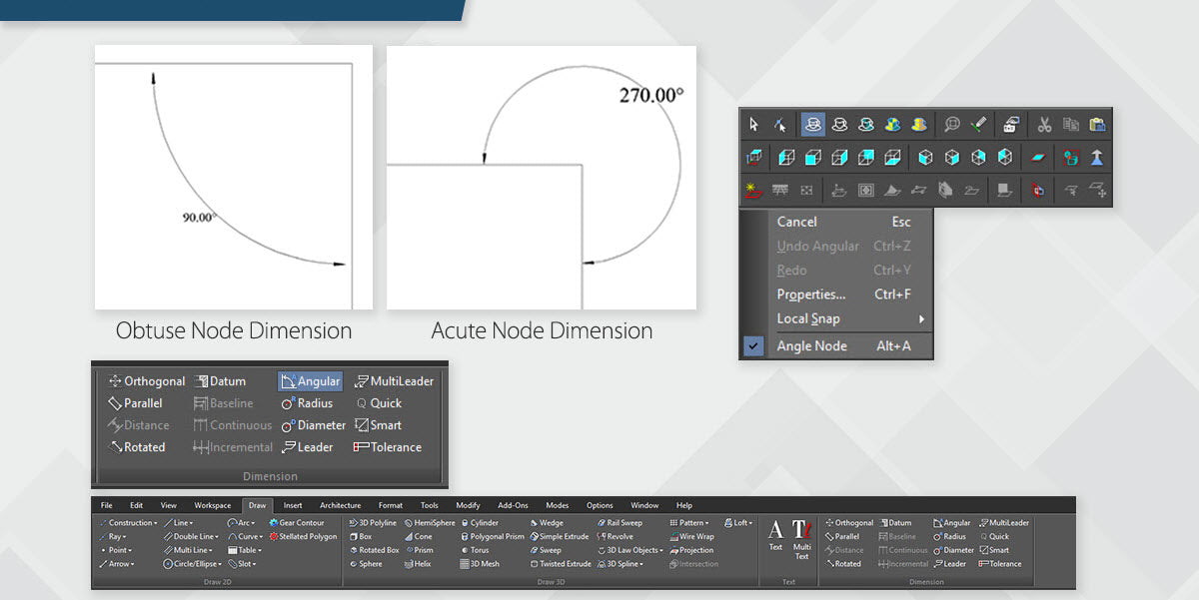The width and height of the screenshot is (1199, 600).
Task: Click the slanted cyan plane icon
Action: tap(1039, 157)
